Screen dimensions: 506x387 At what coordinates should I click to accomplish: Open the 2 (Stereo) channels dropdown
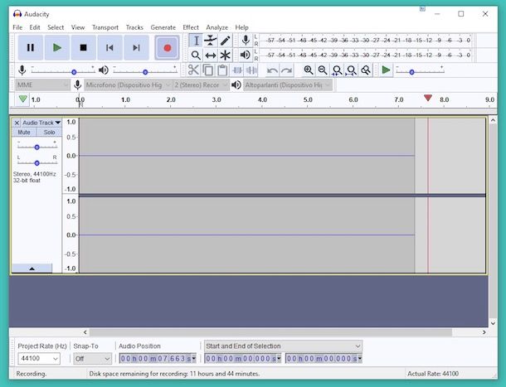tap(201, 85)
